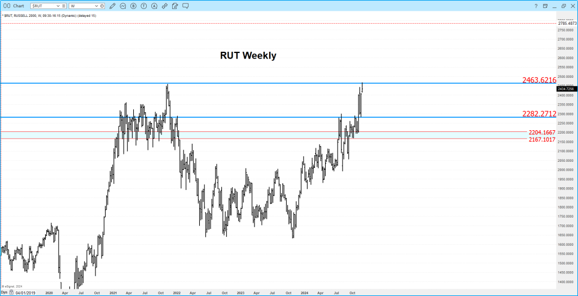Image resolution: width=578 pixels, height=296 pixels.
Task: Click the 2020 label on time axis
Action: point(49,293)
